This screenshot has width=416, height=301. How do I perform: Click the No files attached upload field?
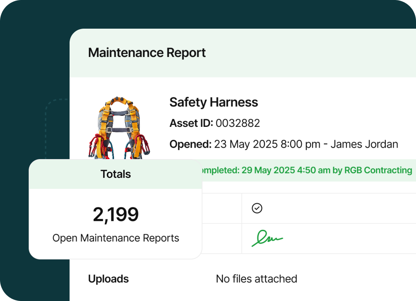[x=256, y=278]
